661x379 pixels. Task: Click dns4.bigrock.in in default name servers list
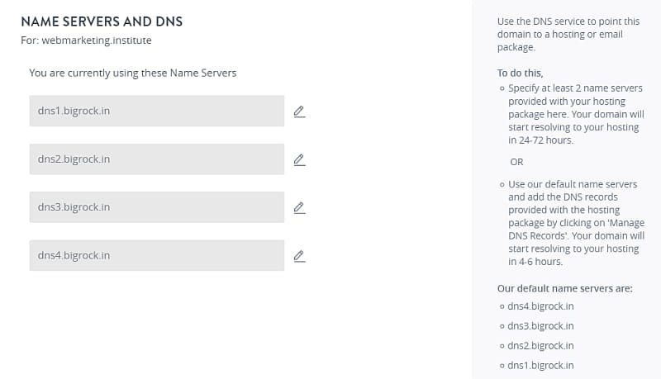(541, 306)
